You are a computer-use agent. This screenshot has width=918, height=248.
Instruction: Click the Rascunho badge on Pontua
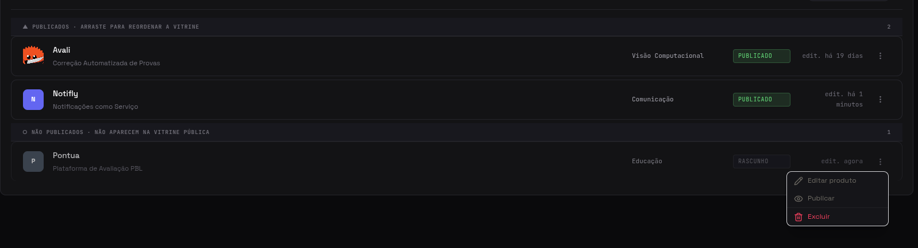click(x=761, y=161)
